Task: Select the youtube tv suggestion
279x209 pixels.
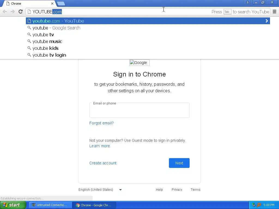Action: point(148,35)
